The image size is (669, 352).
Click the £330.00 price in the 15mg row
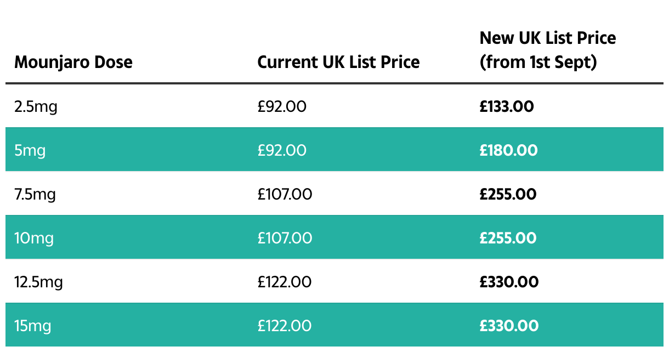[x=509, y=326]
